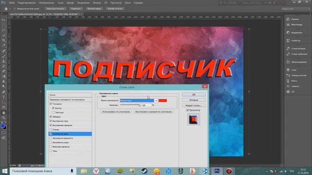This screenshot has width=312, height=175.
Task: Open the Файл menu
Action: coord(12,3)
